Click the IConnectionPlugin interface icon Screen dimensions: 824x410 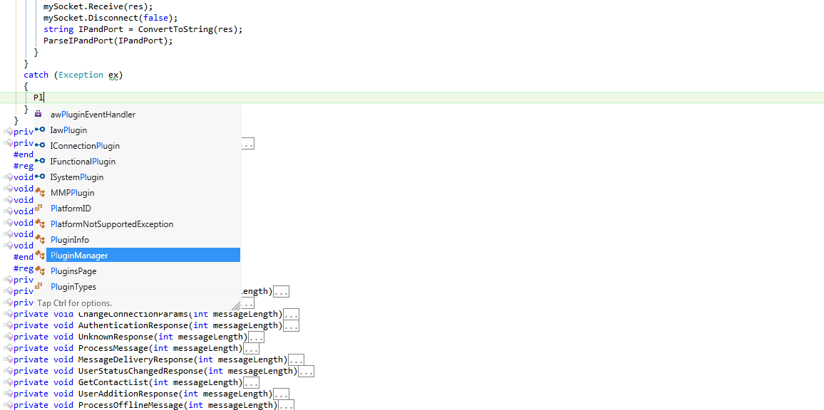point(39,145)
